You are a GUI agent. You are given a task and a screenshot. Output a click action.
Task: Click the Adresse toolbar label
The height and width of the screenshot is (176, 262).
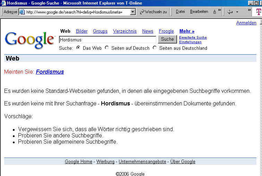(x=10, y=12)
